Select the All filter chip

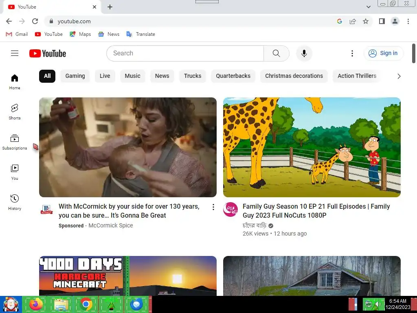[x=47, y=76]
